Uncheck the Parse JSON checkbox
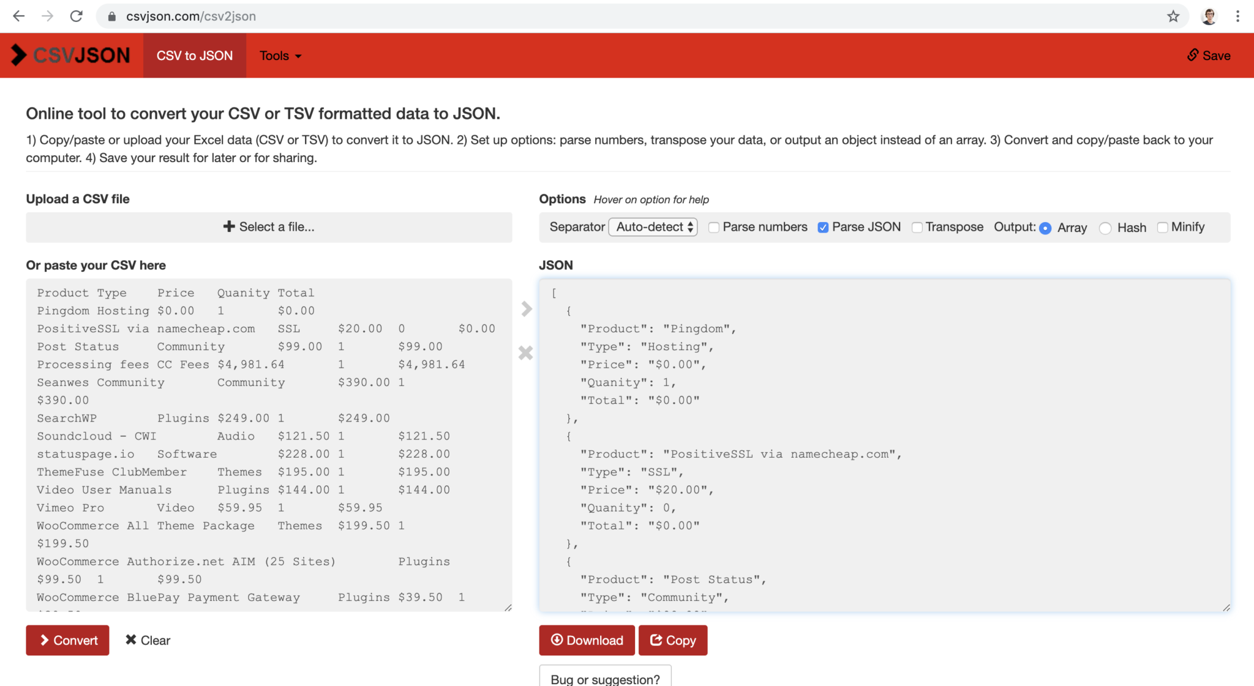Image resolution: width=1254 pixels, height=686 pixels. pyautogui.click(x=823, y=228)
